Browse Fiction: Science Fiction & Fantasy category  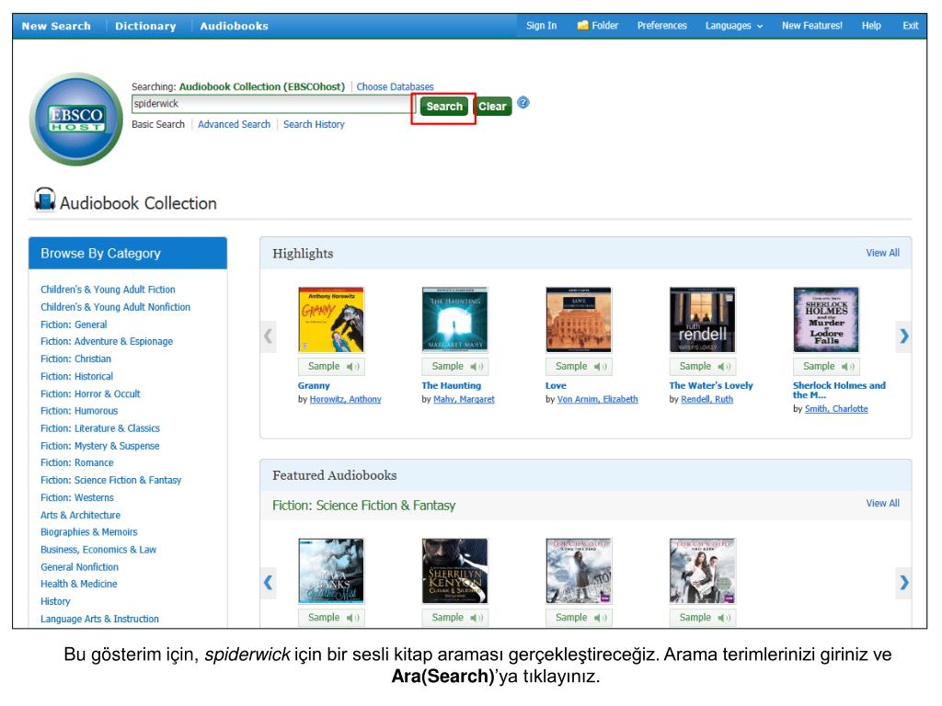point(110,480)
